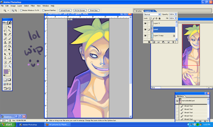Select the Eraser tool

(5, 46)
